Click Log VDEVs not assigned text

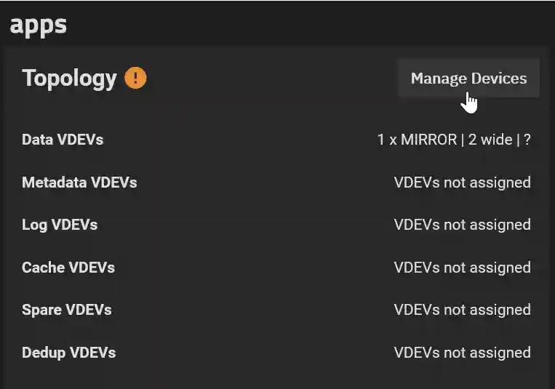(462, 225)
